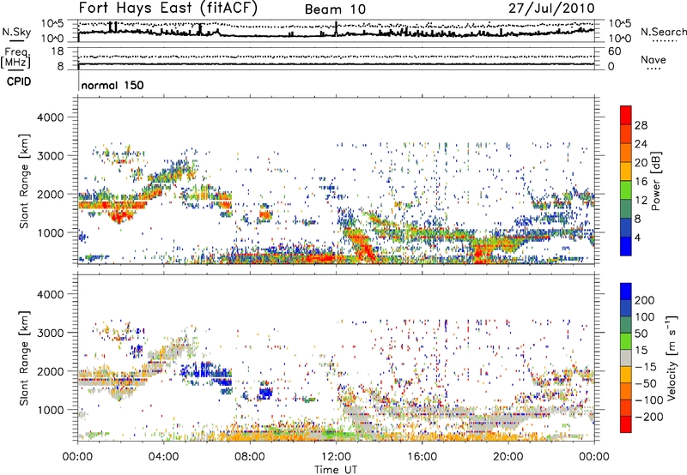Click the 'Freq. [MHz]' axis label
Image resolution: width=687 pixels, height=475 pixels.
16,57
